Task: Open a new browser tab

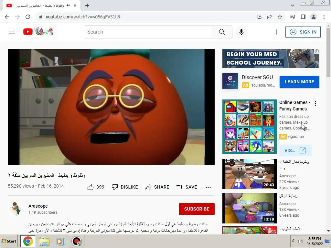Action: (x=87, y=5)
